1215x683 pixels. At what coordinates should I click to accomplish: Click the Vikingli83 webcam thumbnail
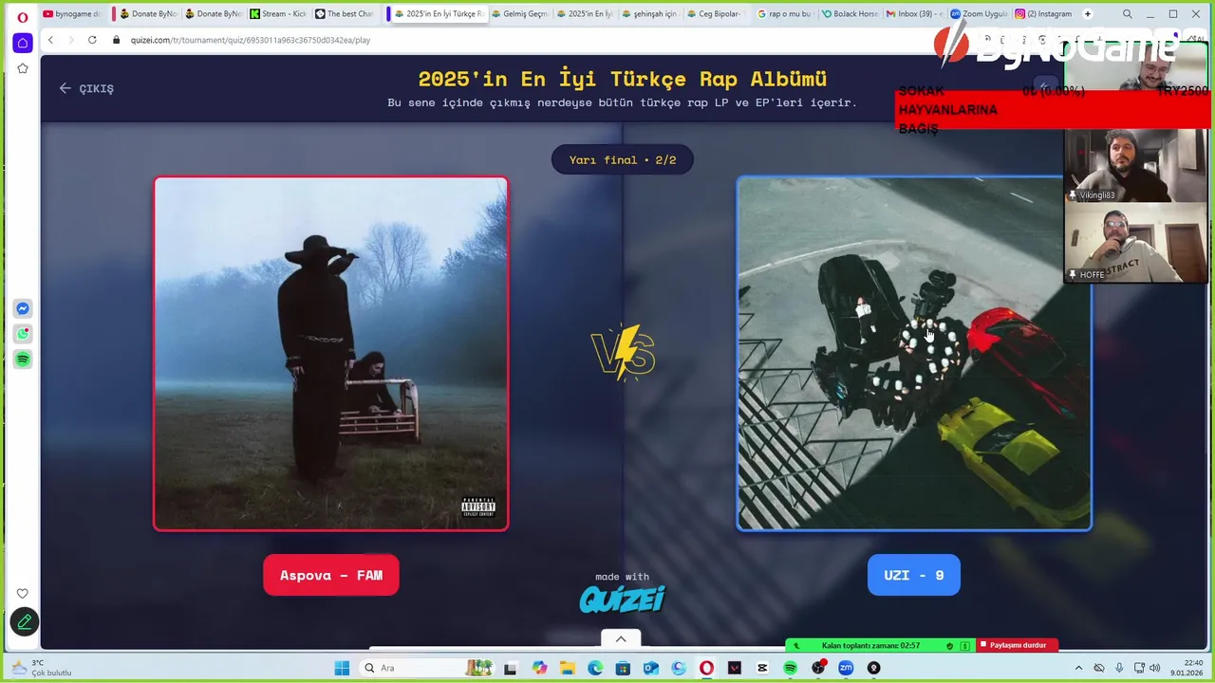tap(1135, 165)
